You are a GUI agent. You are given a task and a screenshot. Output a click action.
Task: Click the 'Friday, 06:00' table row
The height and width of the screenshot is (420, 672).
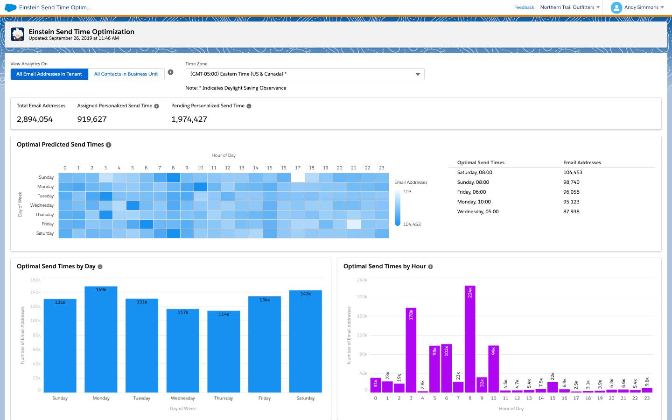tap(552, 192)
